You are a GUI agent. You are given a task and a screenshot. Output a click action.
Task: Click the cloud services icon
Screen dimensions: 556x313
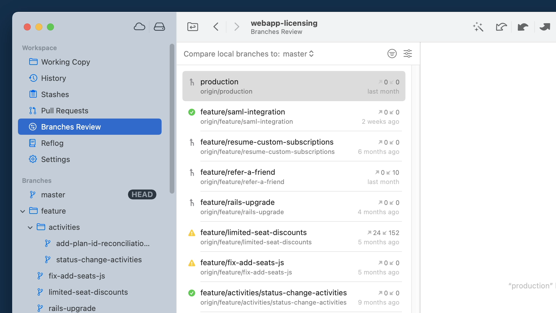(x=139, y=27)
